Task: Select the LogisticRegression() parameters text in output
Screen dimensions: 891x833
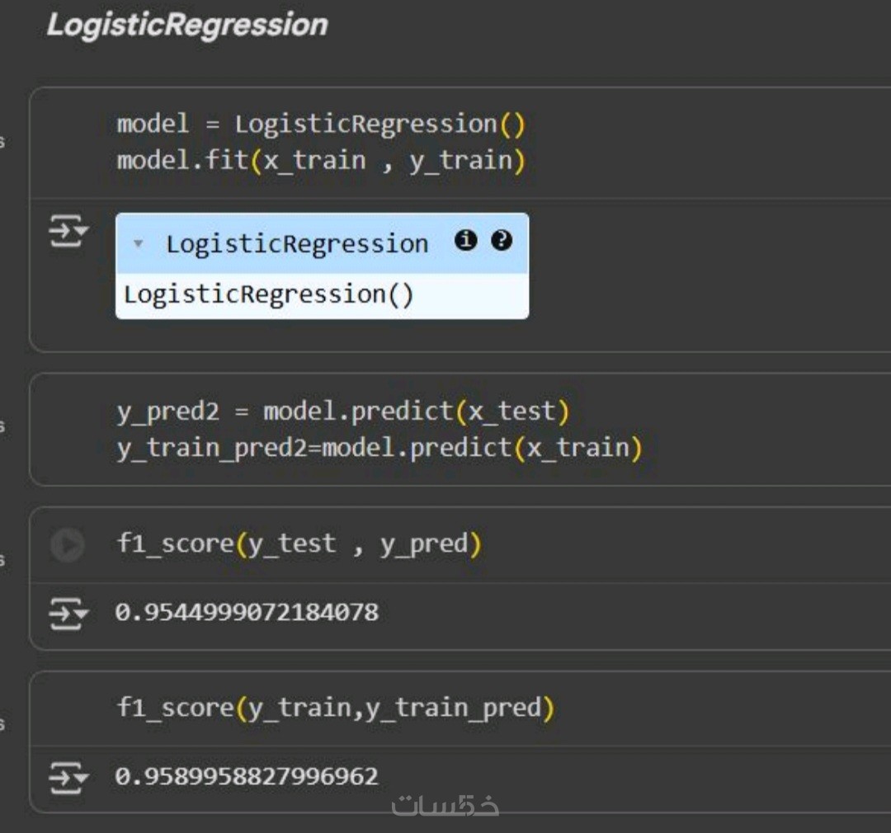Action: point(269,295)
